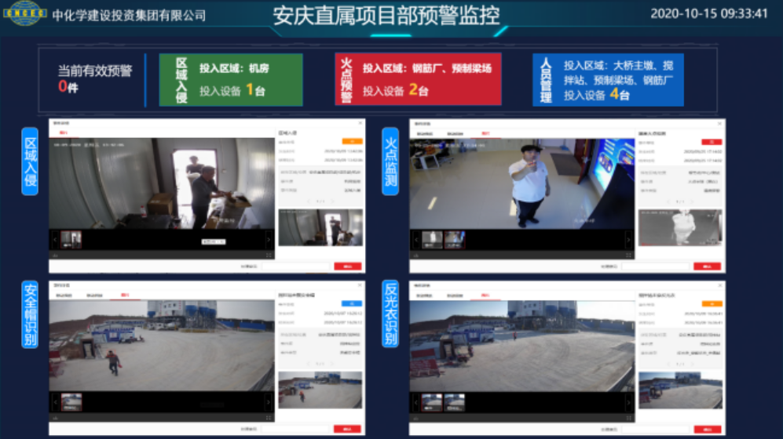
Task: Select the red active tab in 火点监测 panel
Action: (485, 133)
